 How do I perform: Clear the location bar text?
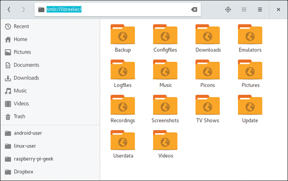194,10
